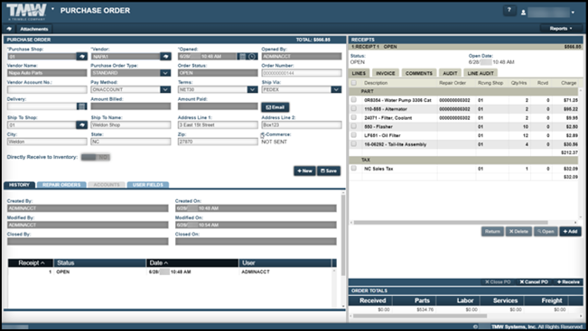Check the Water Pump 3306 Cat line

354,100
